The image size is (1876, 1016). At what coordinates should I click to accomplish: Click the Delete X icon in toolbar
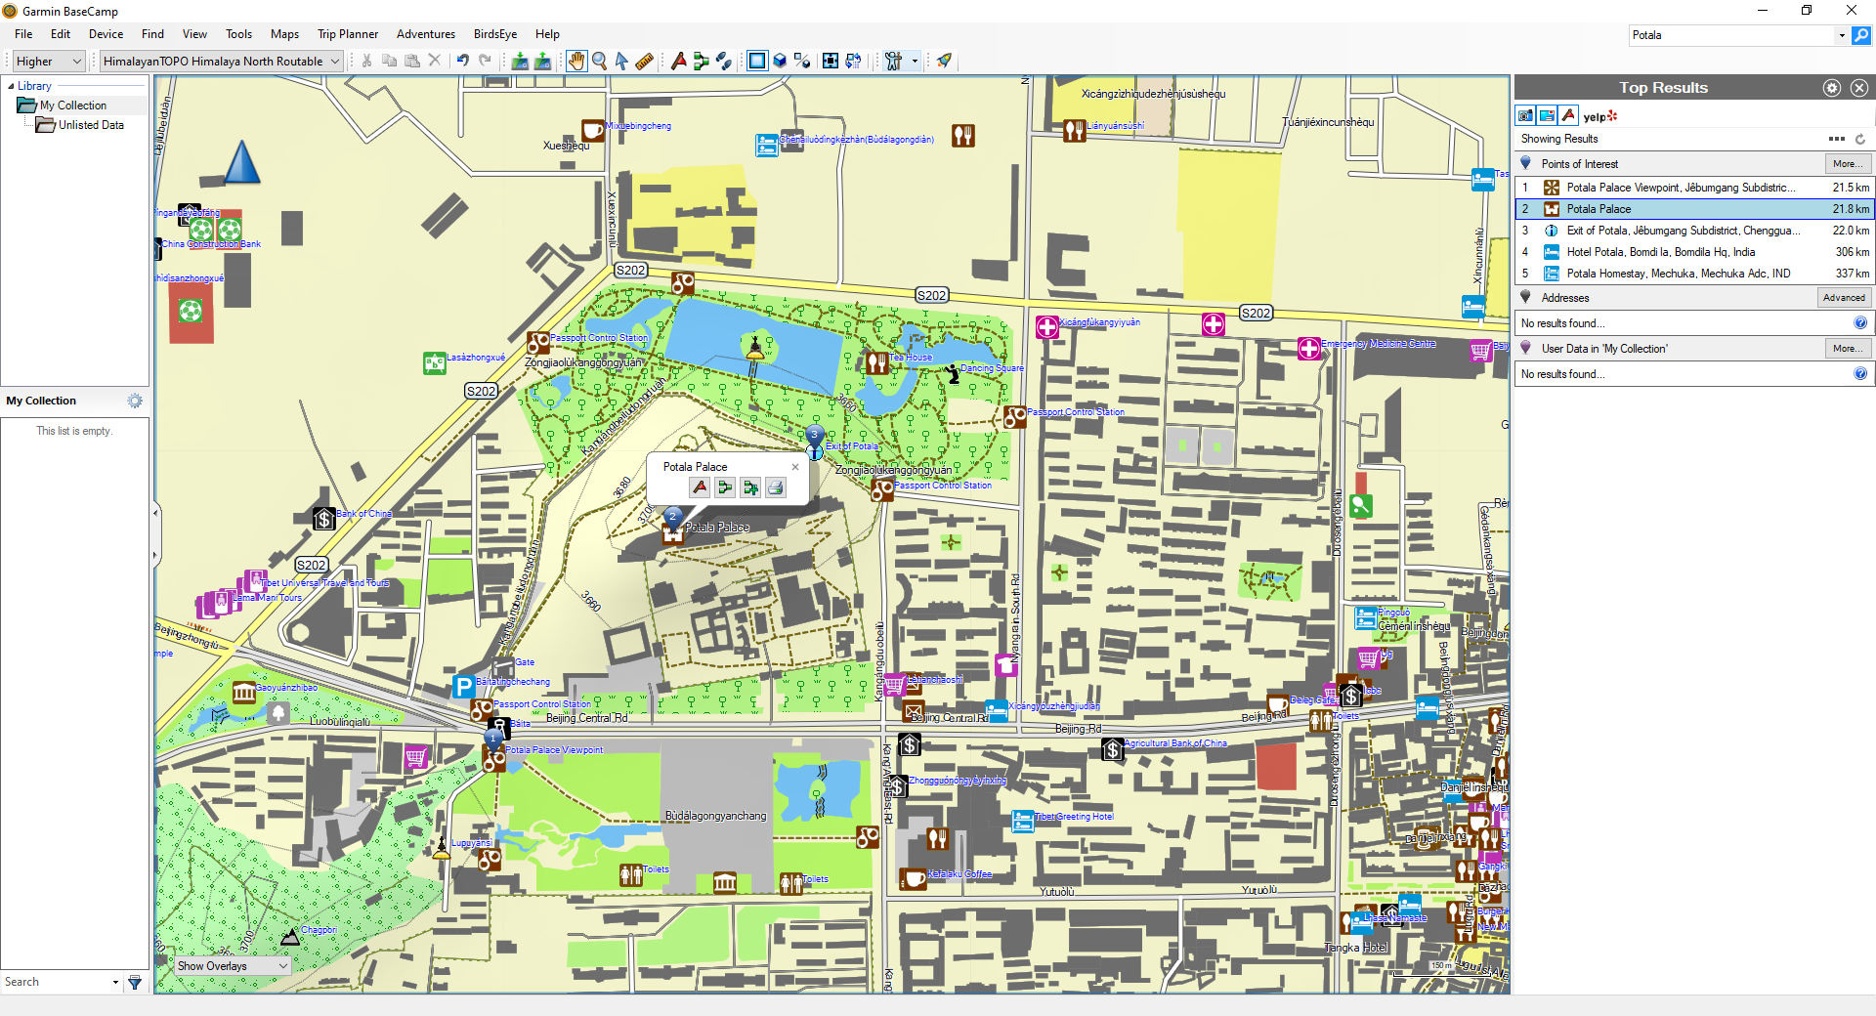435,61
